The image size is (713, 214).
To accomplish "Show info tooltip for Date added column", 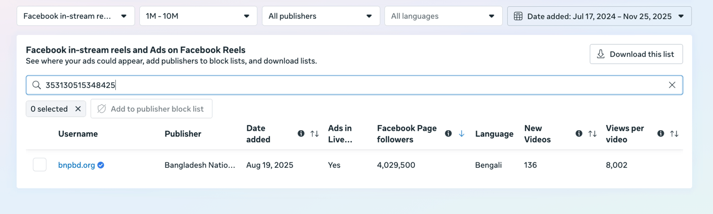I will click(301, 134).
